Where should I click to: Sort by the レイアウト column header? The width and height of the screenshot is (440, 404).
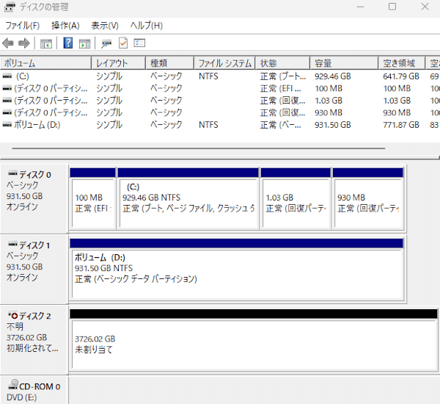click(118, 63)
